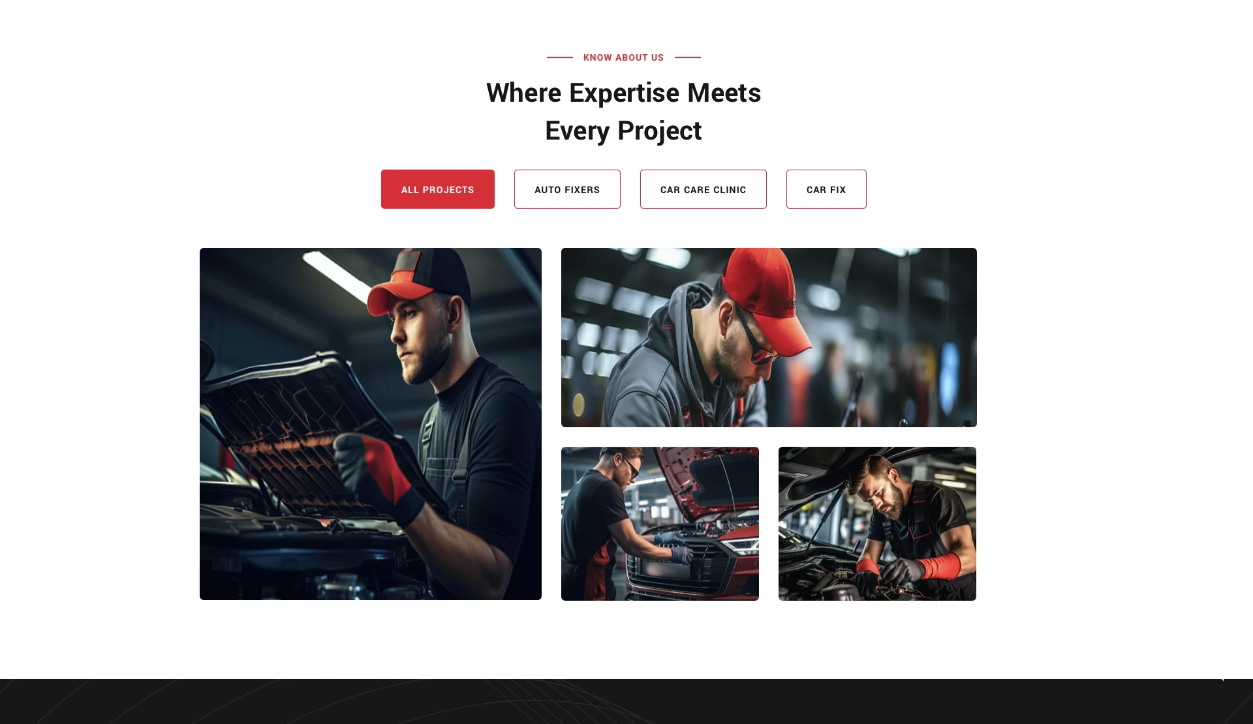This screenshot has height=724, width=1253.
Task: Click the KNOW ABOUT US label
Action: (x=623, y=57)
